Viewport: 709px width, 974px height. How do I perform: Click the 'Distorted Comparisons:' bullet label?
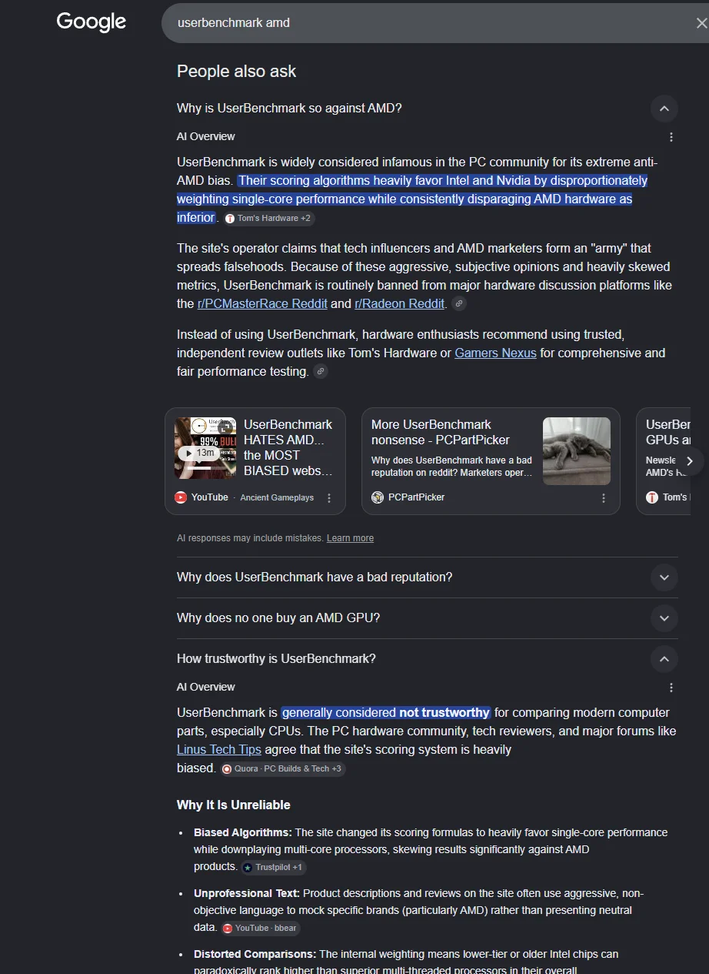coord(255,954)
